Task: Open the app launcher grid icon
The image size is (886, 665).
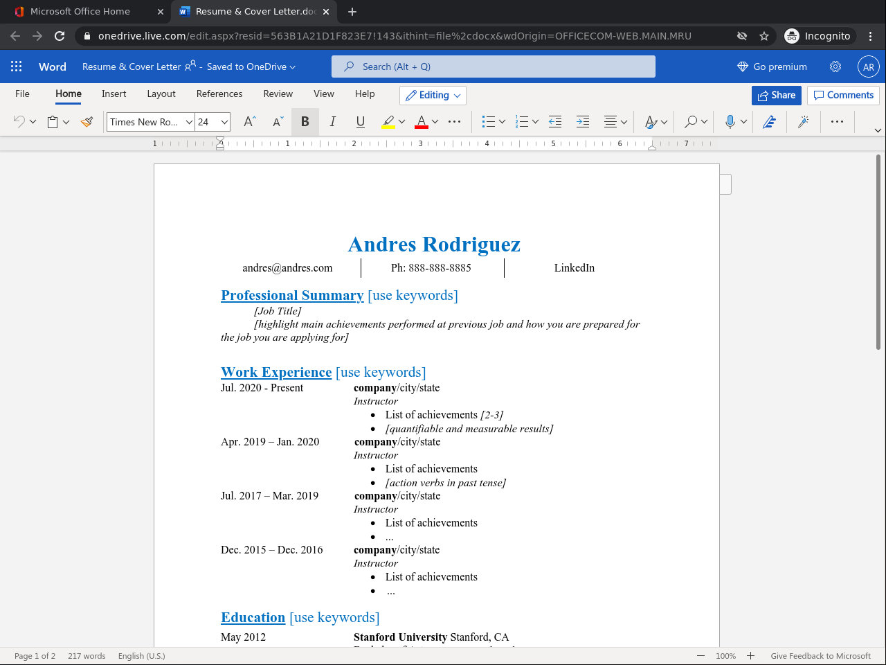Action: click(x=17, y=66)
